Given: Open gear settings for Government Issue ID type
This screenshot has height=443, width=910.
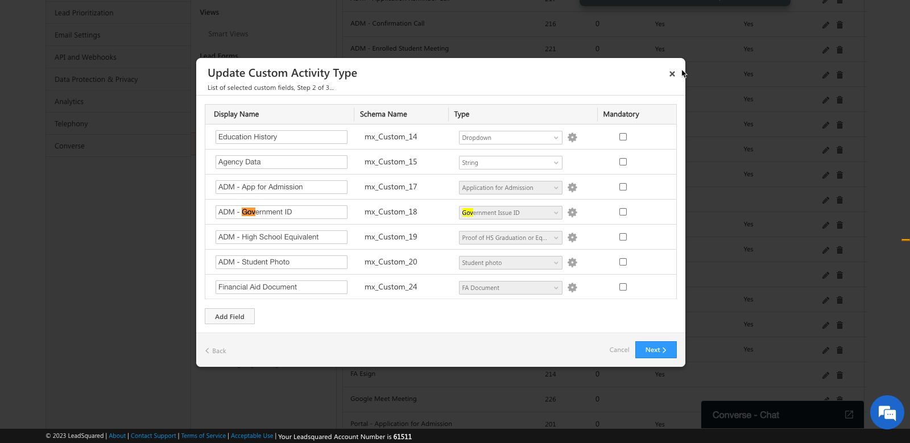Looking at the screenshot, I should [572, 213].
